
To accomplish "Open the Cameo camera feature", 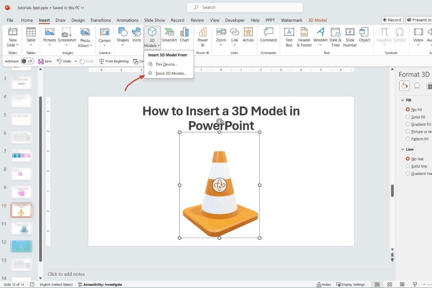I will tap(104, 36).
